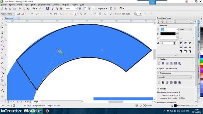Click the Print icon

tap(15, 9)
